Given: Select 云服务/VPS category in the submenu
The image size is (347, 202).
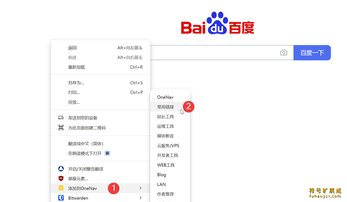Looking at the screenshot, I should (x=170, y=146).
